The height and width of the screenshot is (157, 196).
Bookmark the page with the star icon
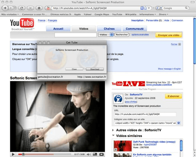click(145, 8)
